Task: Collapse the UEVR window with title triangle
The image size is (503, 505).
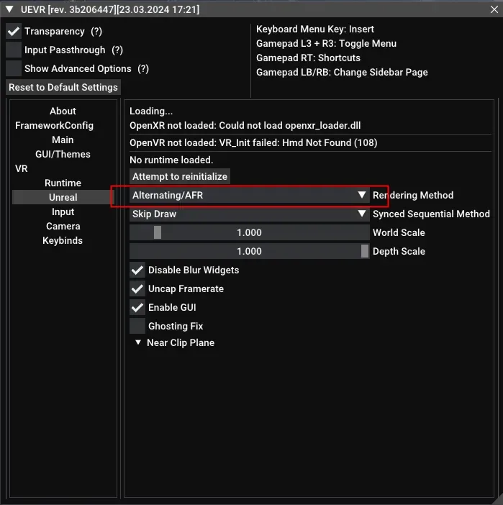Action: click(x=9, y=9)
